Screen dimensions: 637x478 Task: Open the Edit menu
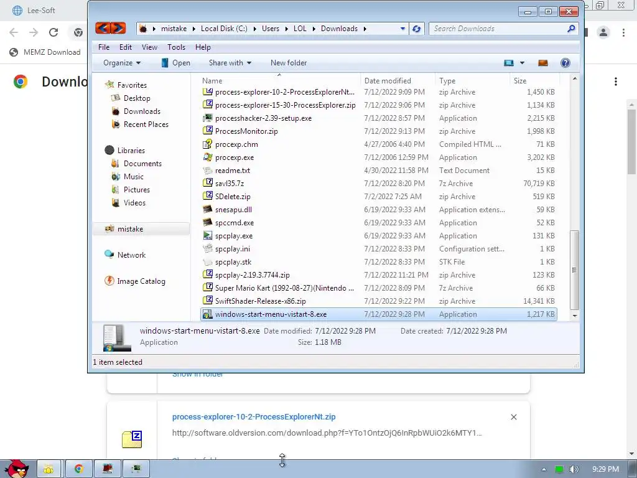click(126, 47)
